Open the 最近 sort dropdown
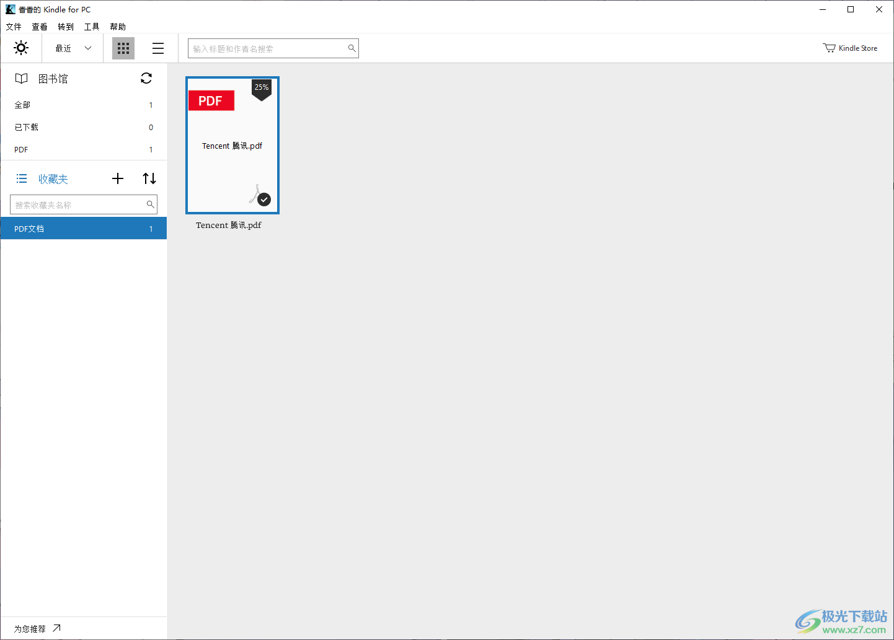This screenshot has height=640, width=894. (x=73, y=48)
